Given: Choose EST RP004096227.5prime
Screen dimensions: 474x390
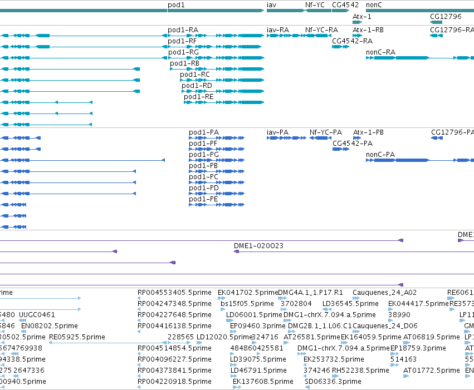Looking at the screenshot, I should pos(174,359).
